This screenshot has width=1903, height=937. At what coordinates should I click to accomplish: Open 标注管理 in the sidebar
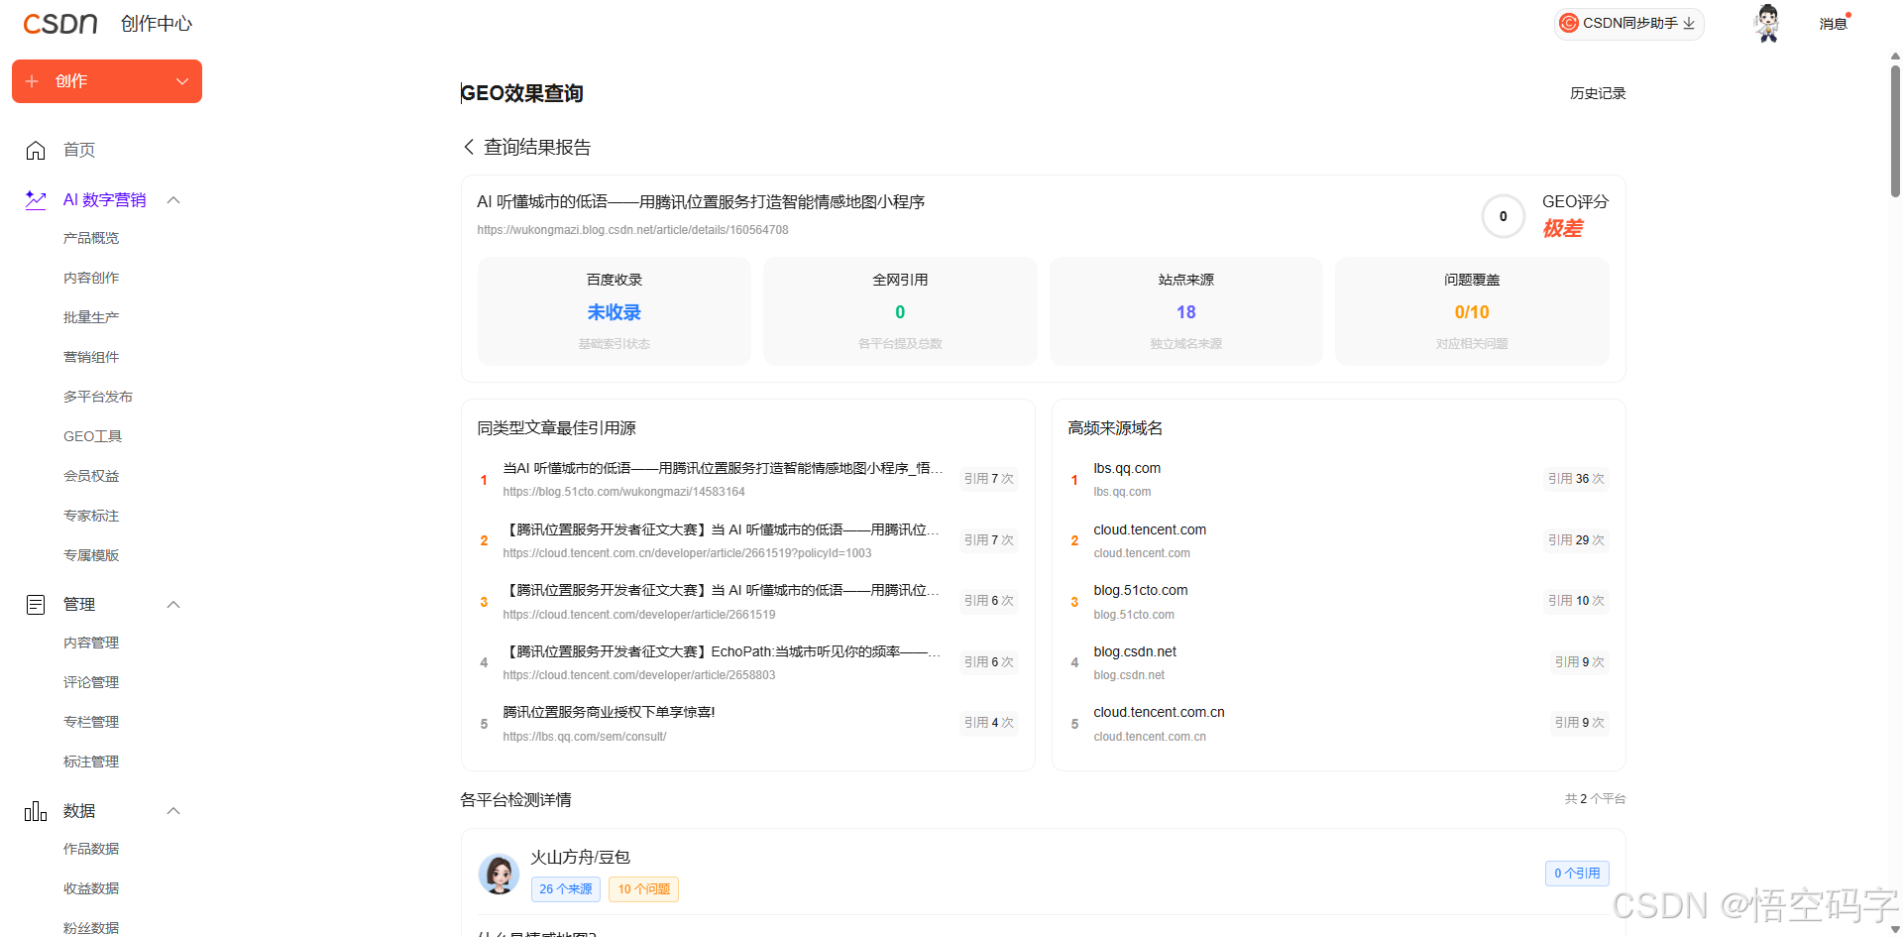click(91, 761)
